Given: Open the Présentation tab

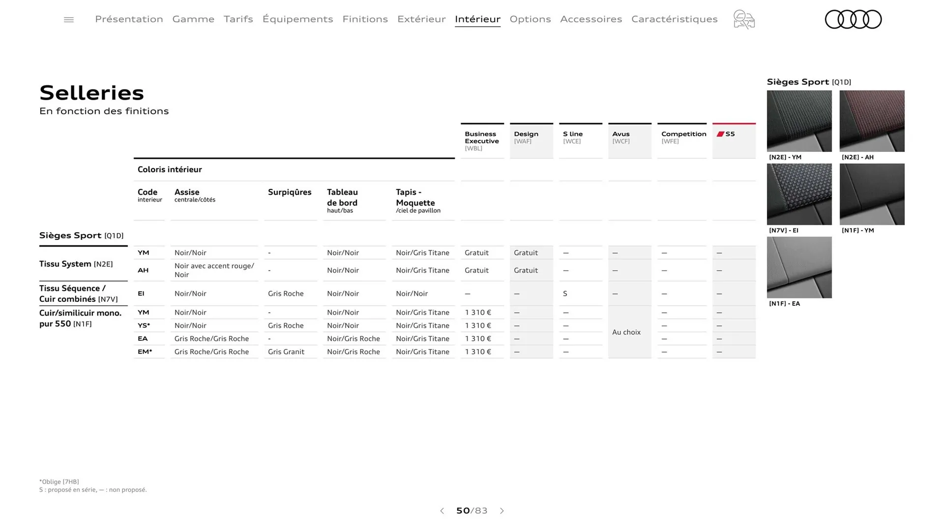Looking at the screenshot, I should click(129, 19).
